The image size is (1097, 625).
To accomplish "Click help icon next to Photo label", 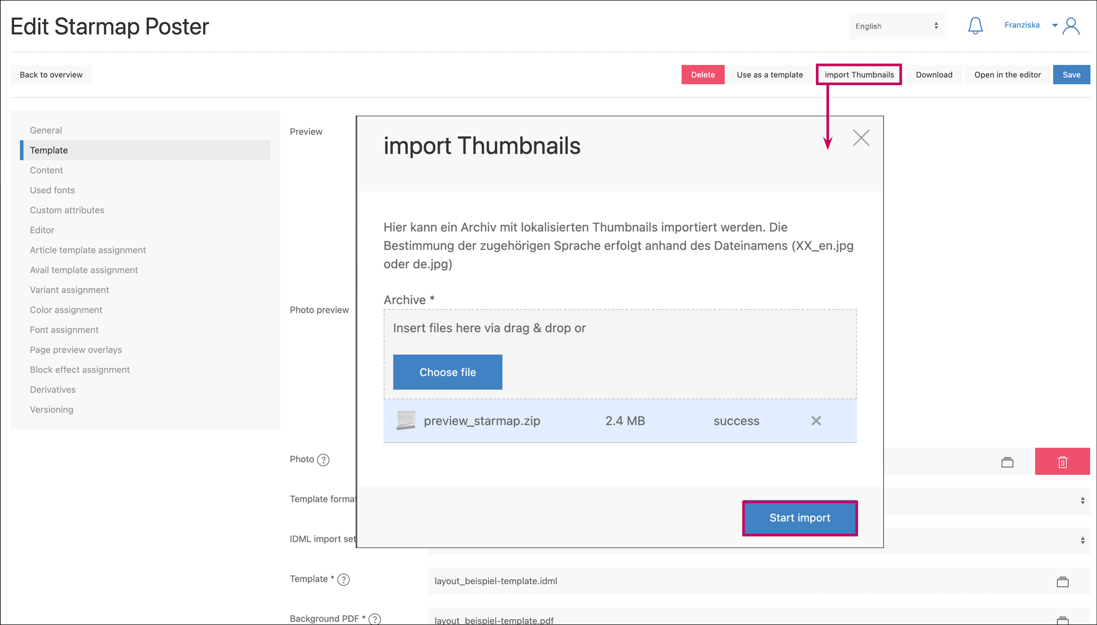I will point(323,460).
